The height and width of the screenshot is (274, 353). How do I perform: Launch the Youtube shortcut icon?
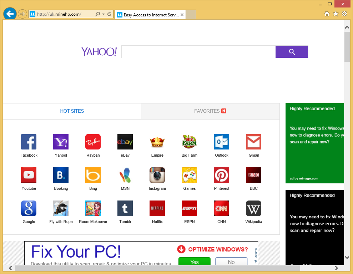[29, 175]
